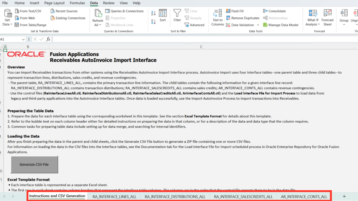Screen dimensions: 358x201
Task: Open Recent Sources
Action: tap(64, 11)
